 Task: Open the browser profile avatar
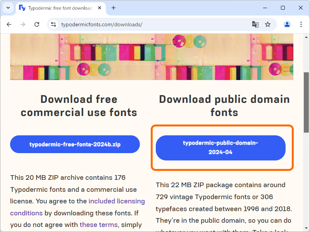coord(287,24)
